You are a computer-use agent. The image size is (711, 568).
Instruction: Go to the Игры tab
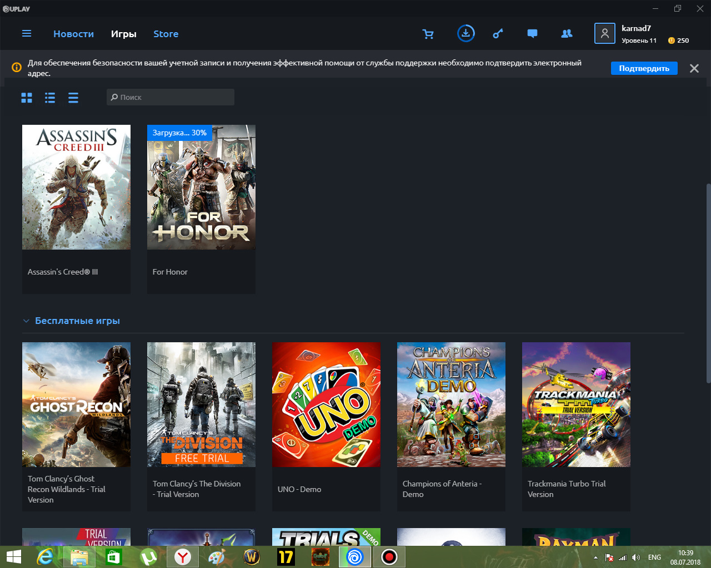pyautogui.click(x=123, y=34)
